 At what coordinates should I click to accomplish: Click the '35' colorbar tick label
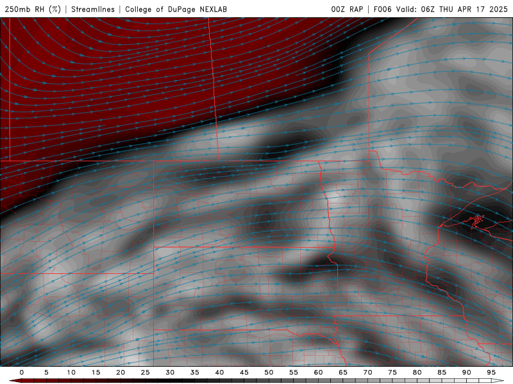[195, 372]
